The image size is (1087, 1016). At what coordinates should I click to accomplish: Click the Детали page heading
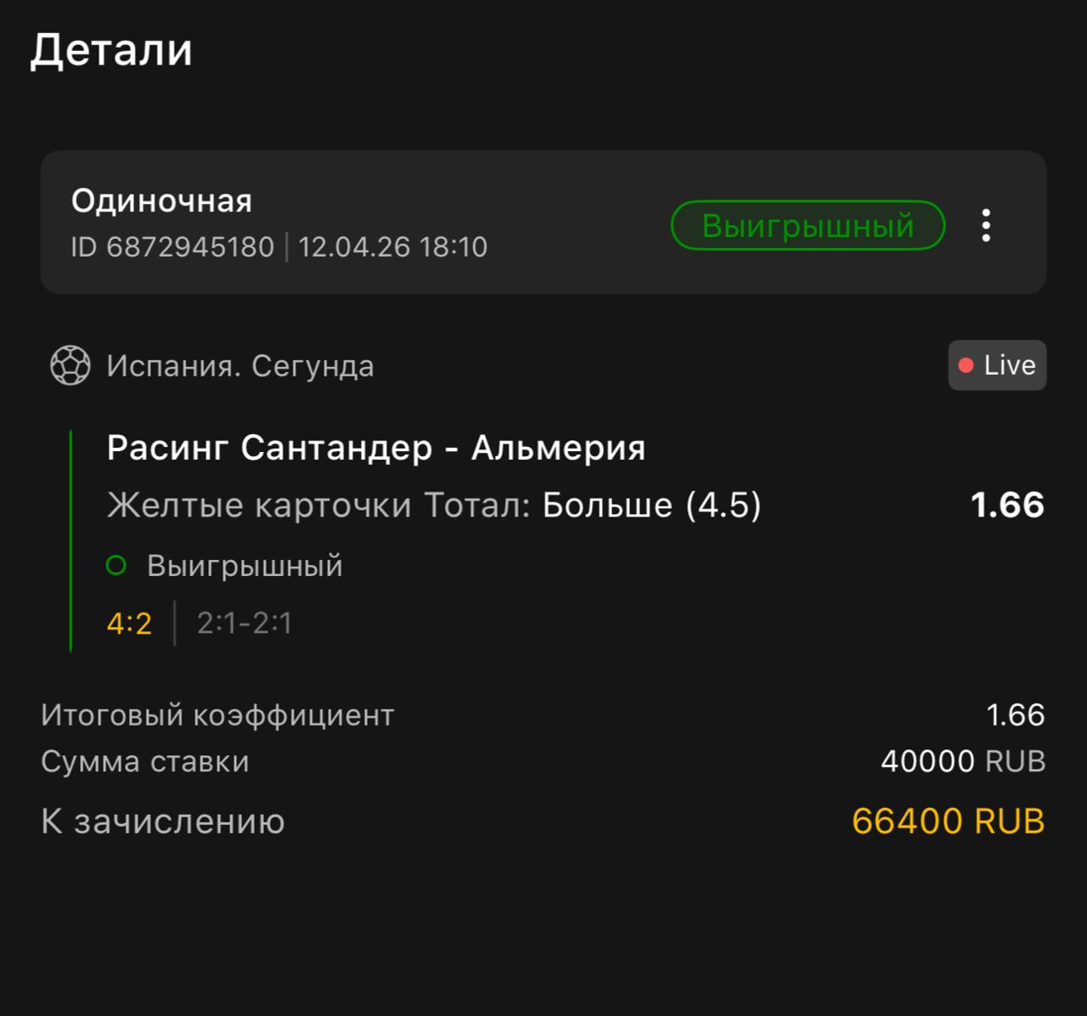coord(111,49)
